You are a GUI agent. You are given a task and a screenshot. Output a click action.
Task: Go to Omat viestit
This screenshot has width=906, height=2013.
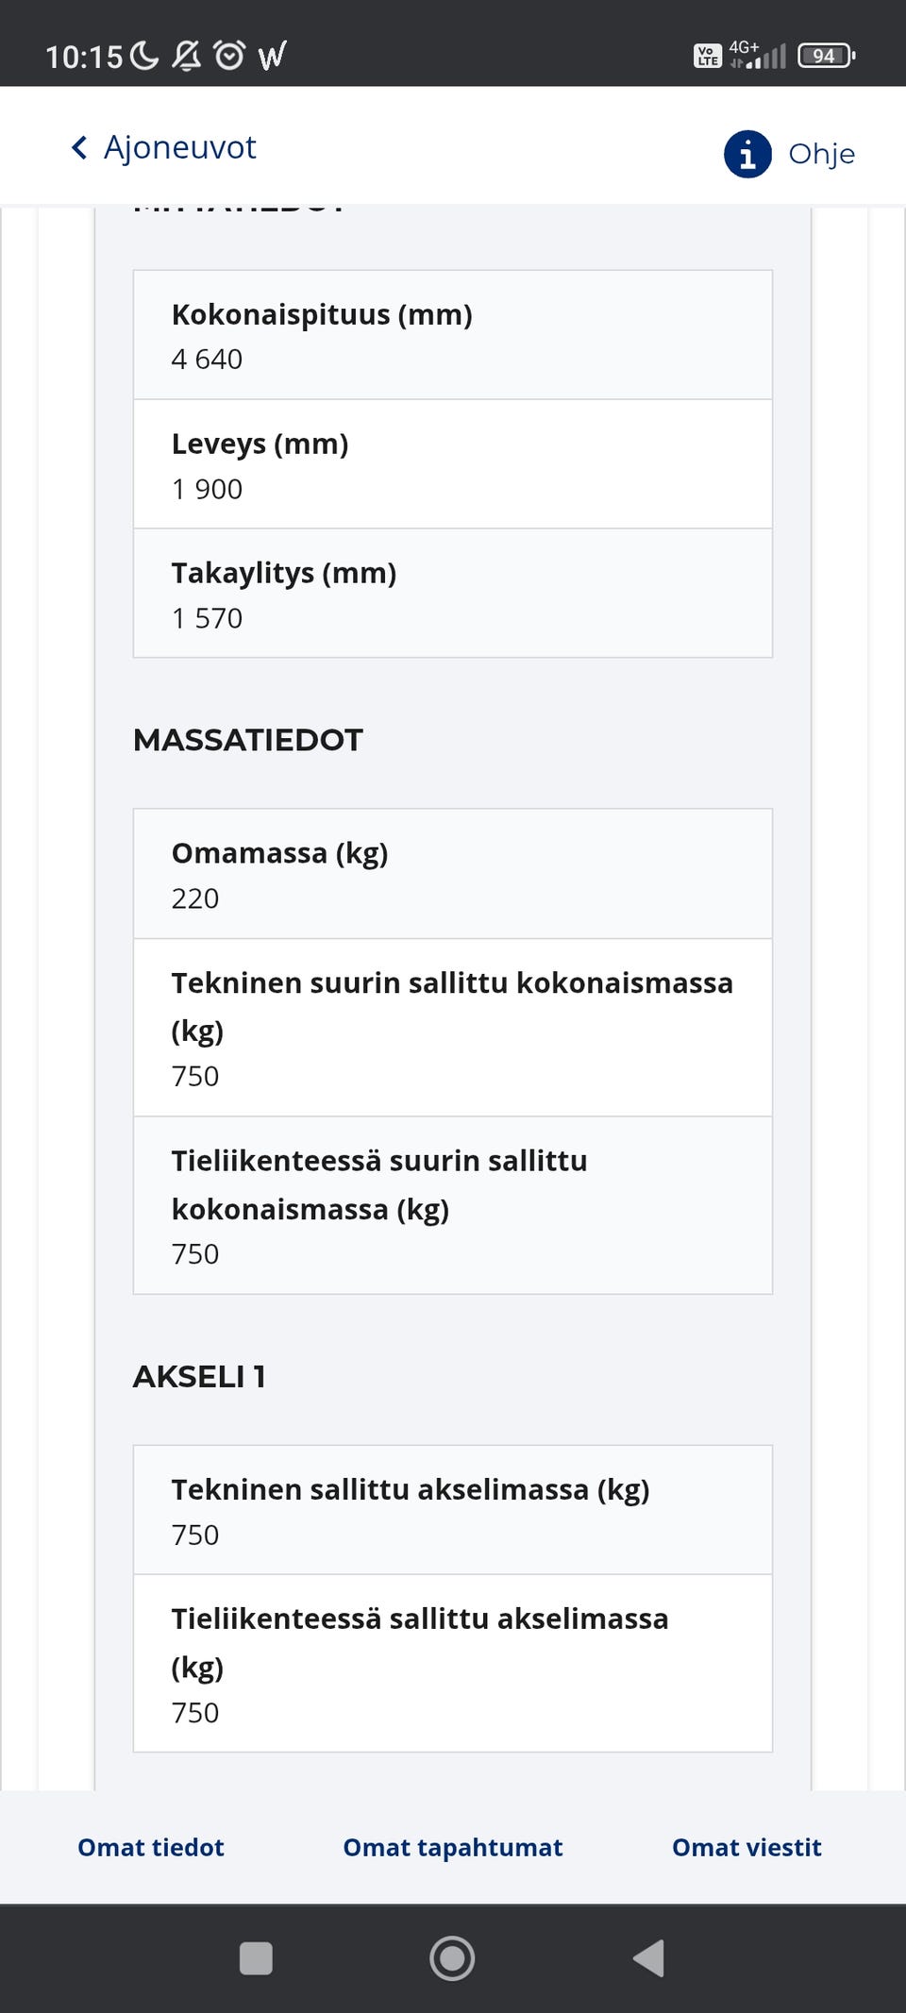747,1847
